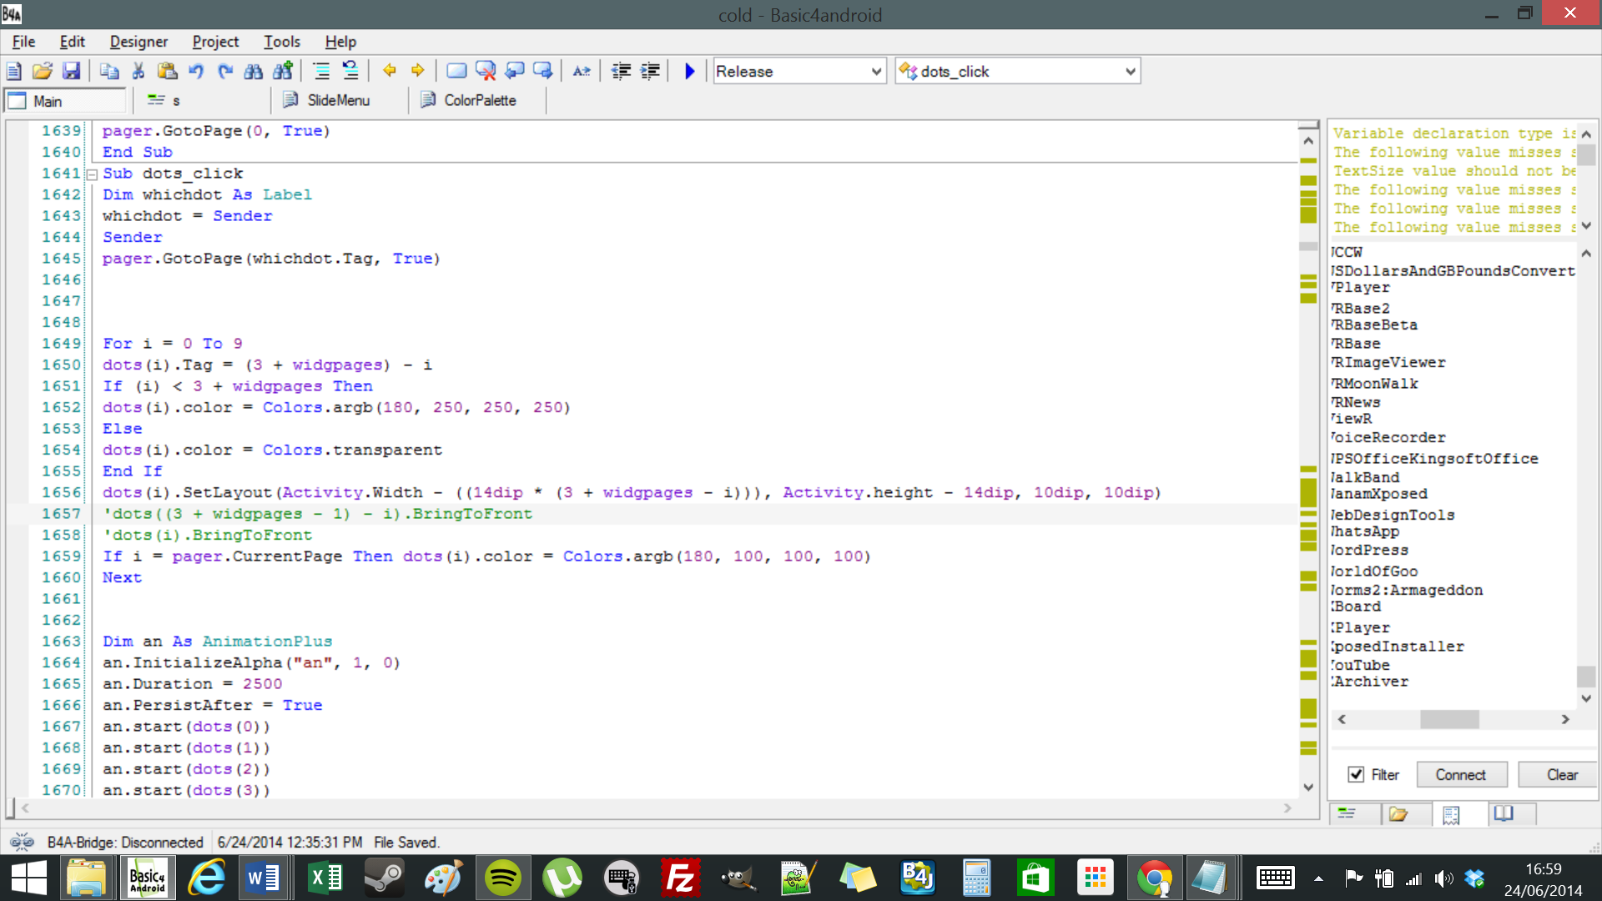Click the indent-lines icon with the blue arrow
The width and height of the screenshot is (1602, 901).
(350, 71)
